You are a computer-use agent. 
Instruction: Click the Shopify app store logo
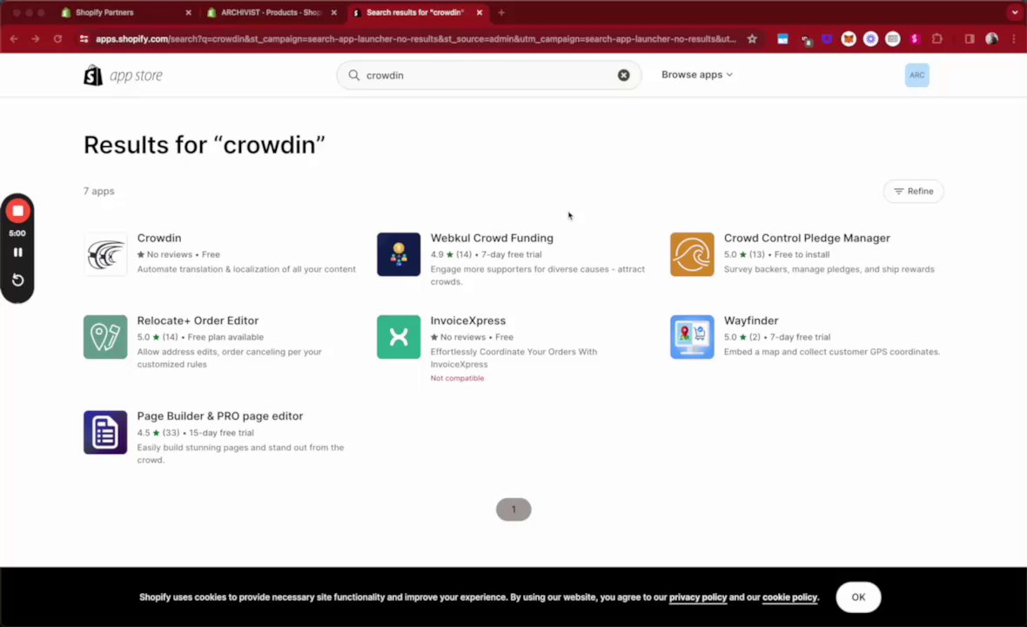123,76
